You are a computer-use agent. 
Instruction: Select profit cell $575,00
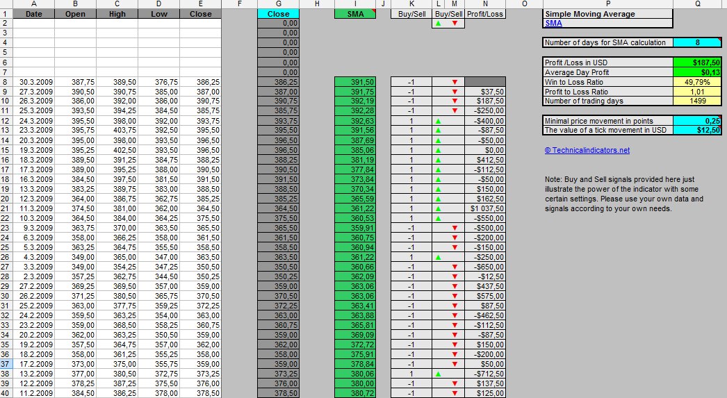coord(485,296)
